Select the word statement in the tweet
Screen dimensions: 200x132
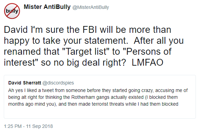coord(106,41)
